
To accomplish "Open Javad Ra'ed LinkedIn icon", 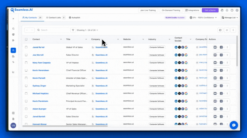I will 176,47.
